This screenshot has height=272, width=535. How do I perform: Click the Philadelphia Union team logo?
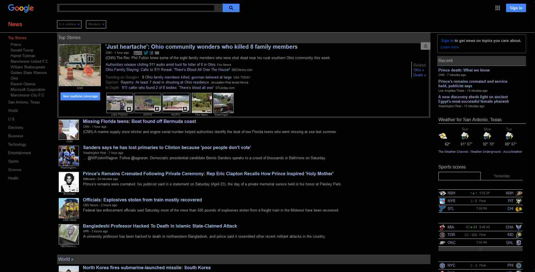[519, 266]
